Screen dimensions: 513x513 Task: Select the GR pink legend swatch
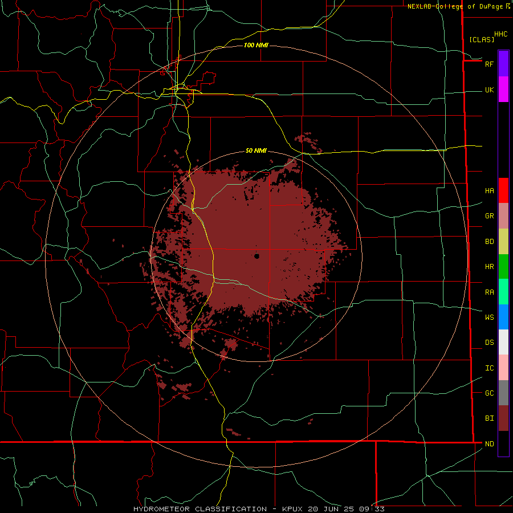click(x=503, y=216)
